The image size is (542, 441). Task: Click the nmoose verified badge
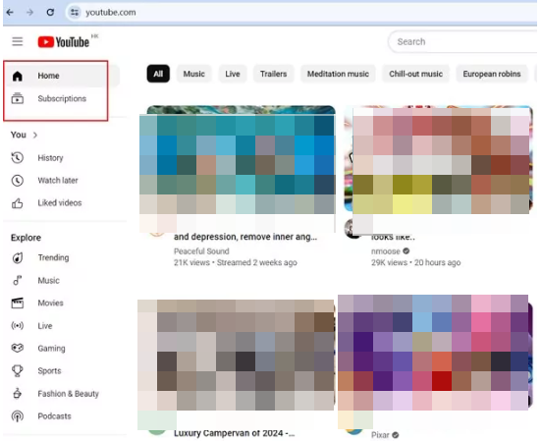(406, 251)
